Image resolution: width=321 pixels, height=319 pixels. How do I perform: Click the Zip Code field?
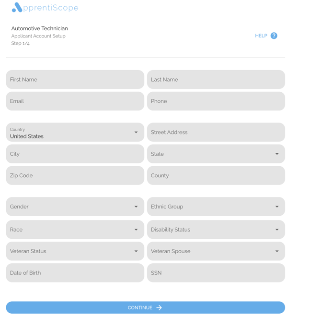(x=75, y=176)
